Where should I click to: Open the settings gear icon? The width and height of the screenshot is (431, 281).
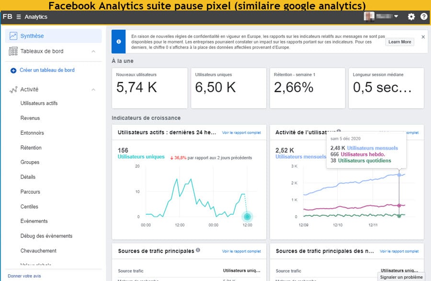point(411,17)
